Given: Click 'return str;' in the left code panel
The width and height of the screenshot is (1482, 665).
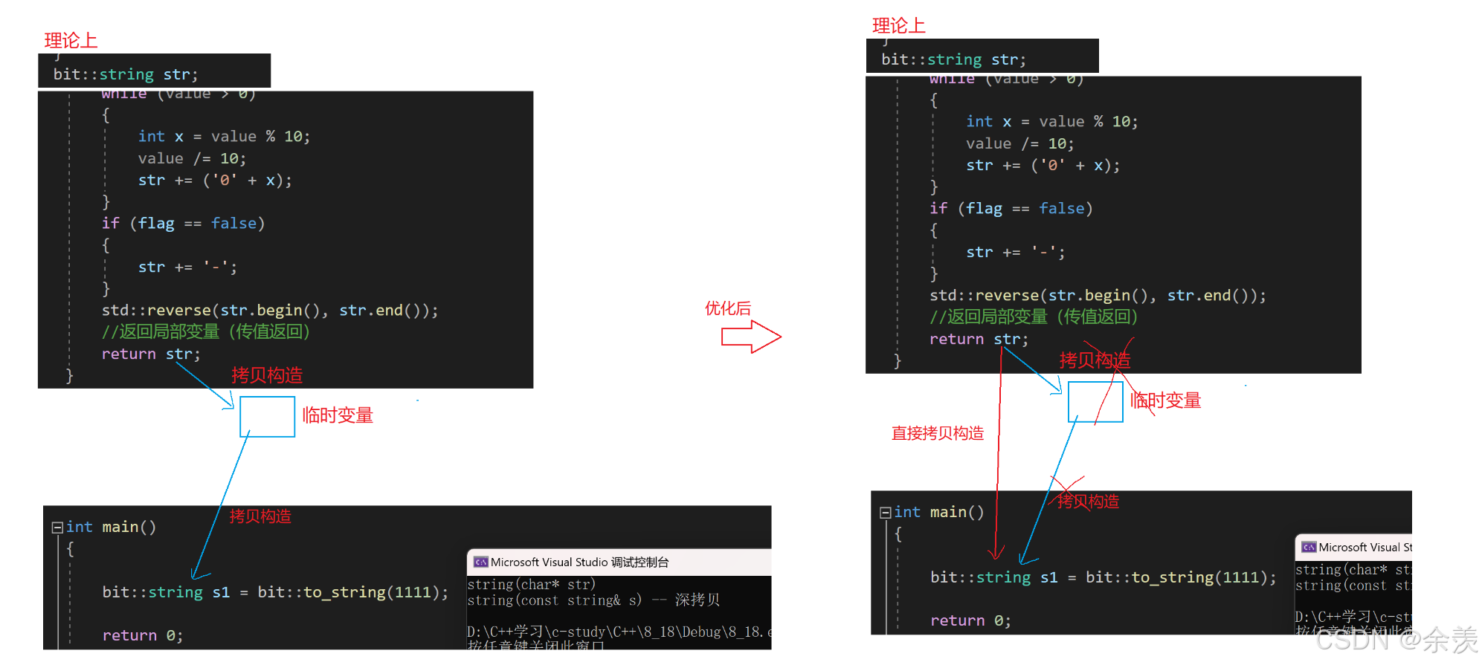Looking at the screenshot, I should coord(151,354).
